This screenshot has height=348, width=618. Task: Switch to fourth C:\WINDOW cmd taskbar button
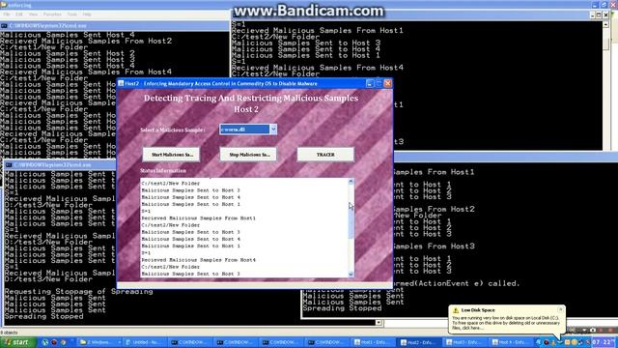(x=327, y=342)
